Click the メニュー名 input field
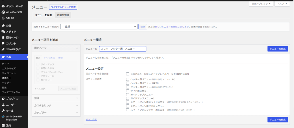The width and height of the screenshot is (294, 128). click(x=123, y=49)
